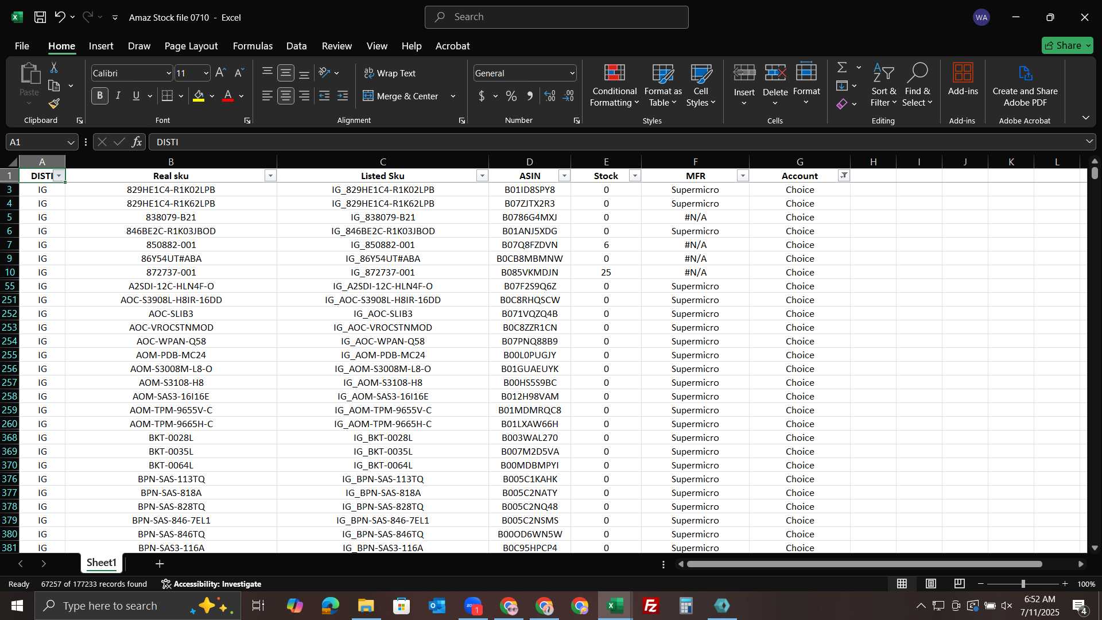The width and height of the screenshot is (1102, 620).
Task: Open Sort & Filter menu
Action: 883,85
